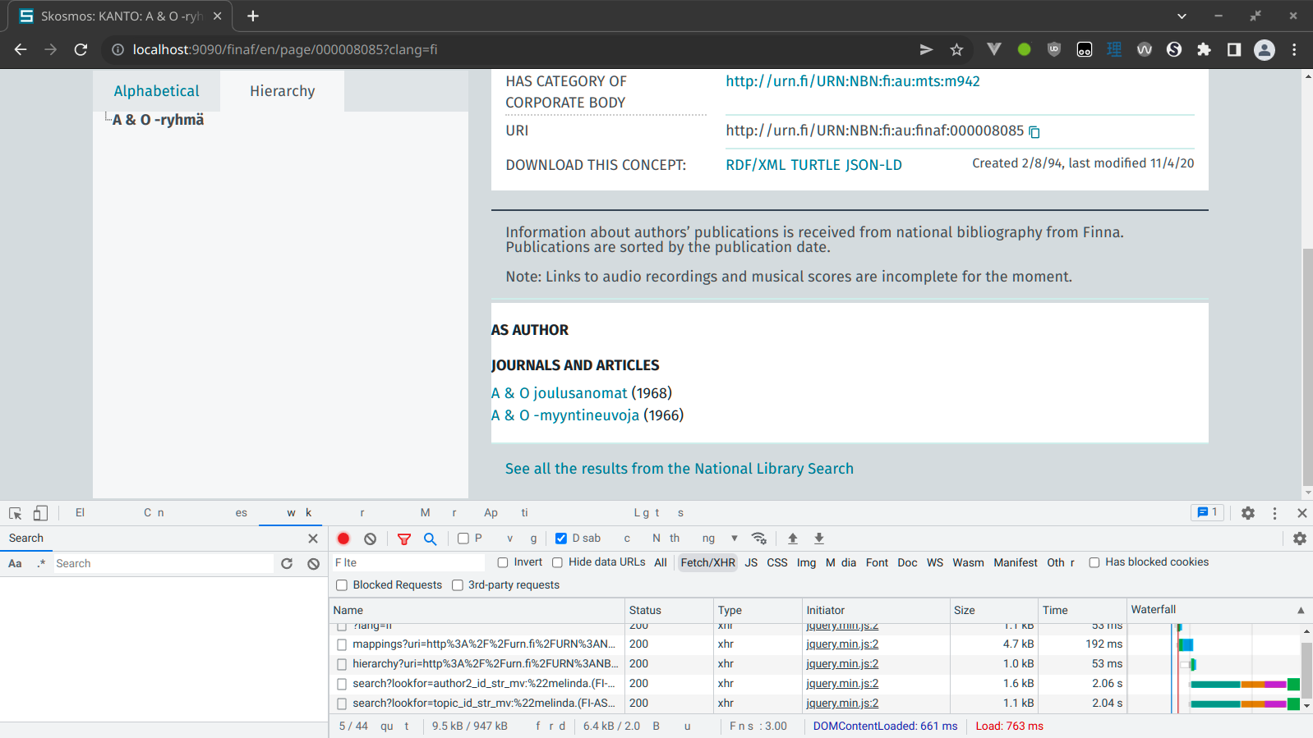Screen dimensions: 1313x738
Task: Open the DevTools main settings gear icon
Action: [1248, 513]
